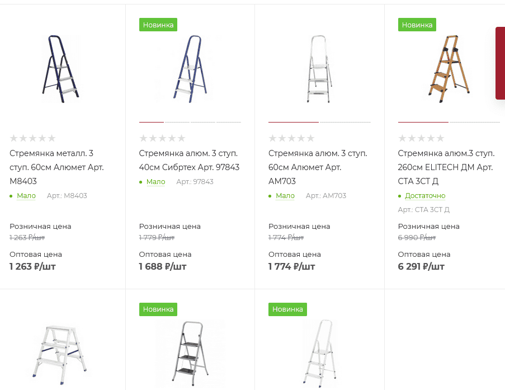This screenshot has width=505, height=390.
Task: Select second image segment of Сибртех gallery slider
Action: pyautogui.click(x=177, y=122)
